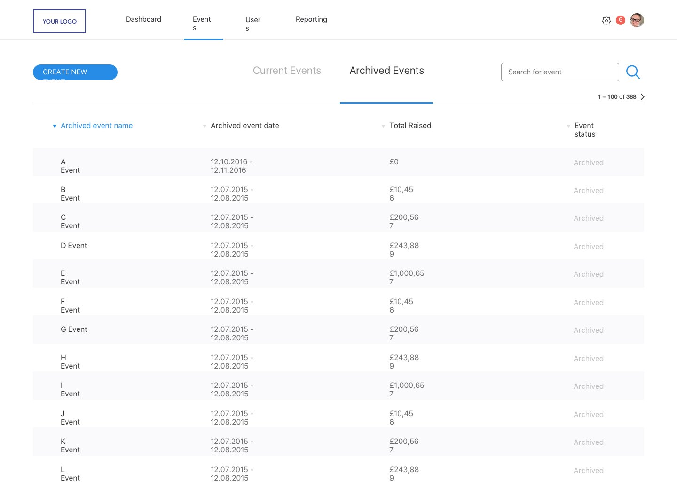Click the Archived status of G Event
The image size is (677, 482).
point(589,330)
